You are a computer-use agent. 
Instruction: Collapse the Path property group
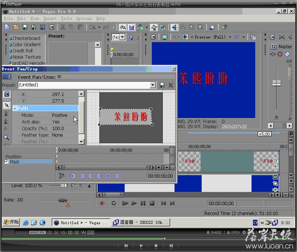(15, 108)
